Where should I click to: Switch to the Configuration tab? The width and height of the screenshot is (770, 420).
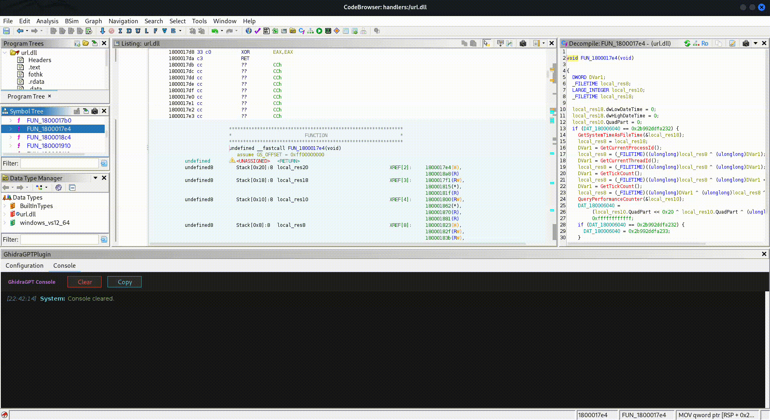tap(24, 266)
